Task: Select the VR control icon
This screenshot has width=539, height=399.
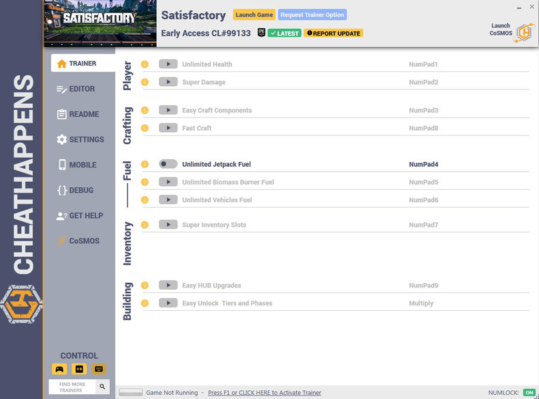Action: tap(79, 369)
